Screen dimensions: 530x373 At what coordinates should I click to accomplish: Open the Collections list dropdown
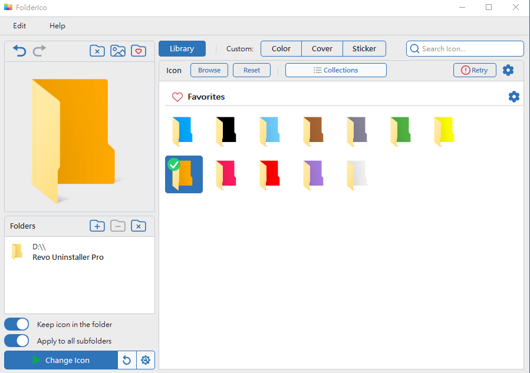point(335,70)
